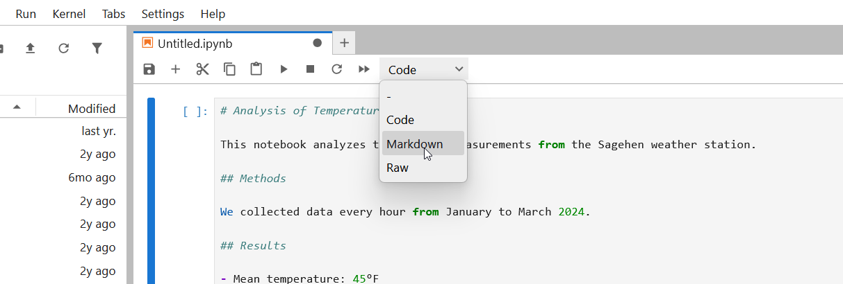843x284 pixels.
Task: Open a new launcher tab with the plus
Action: pos(344,43)
